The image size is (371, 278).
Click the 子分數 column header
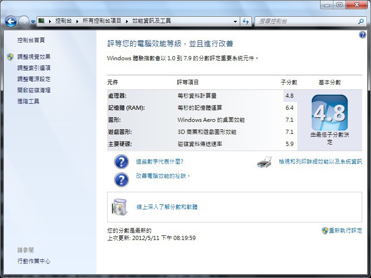[x=289, y=82]
